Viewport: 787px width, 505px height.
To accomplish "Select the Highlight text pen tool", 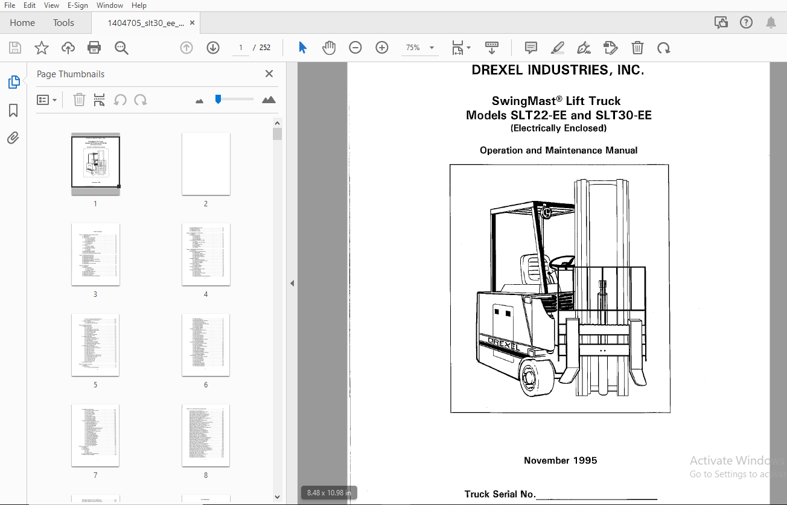I will pos(558,48).
